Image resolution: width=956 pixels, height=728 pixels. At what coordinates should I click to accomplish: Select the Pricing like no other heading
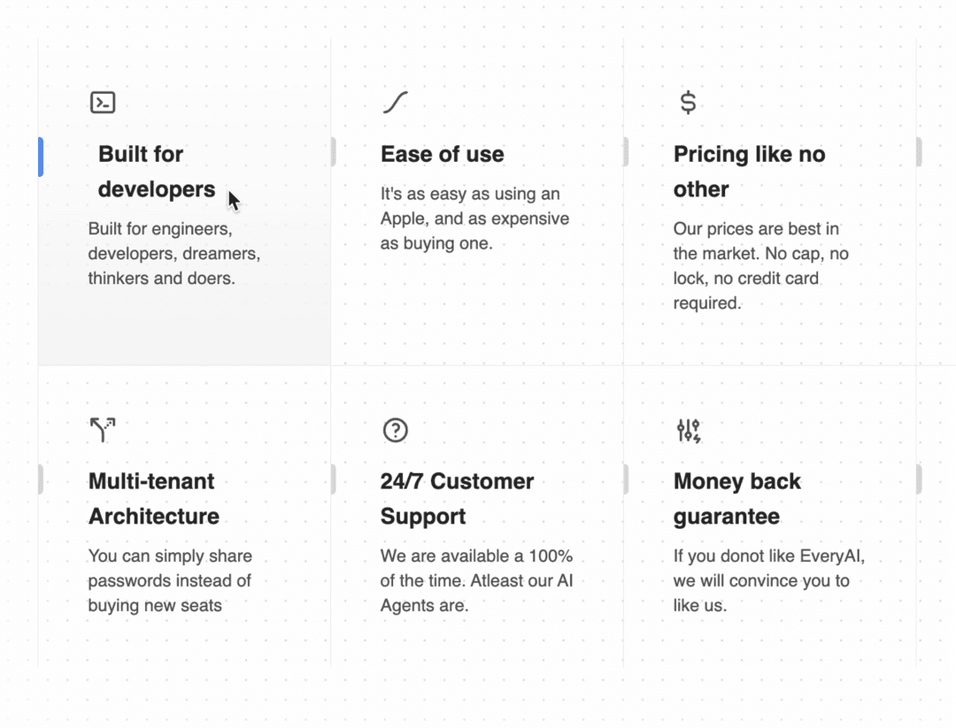(x=749, y=171)
